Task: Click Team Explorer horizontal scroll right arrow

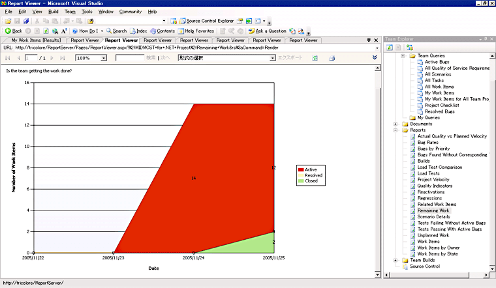Action: coord(486,275)
